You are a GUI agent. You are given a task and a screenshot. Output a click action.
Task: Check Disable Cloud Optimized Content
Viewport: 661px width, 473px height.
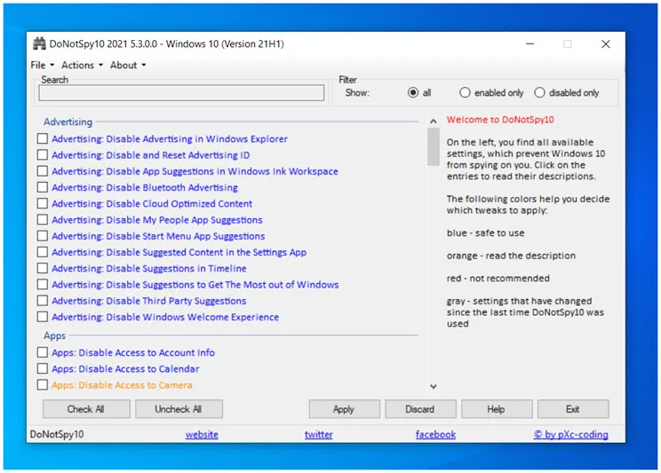click(x=42, y=203)
